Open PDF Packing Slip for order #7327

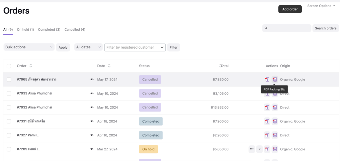tap(275, 135)
